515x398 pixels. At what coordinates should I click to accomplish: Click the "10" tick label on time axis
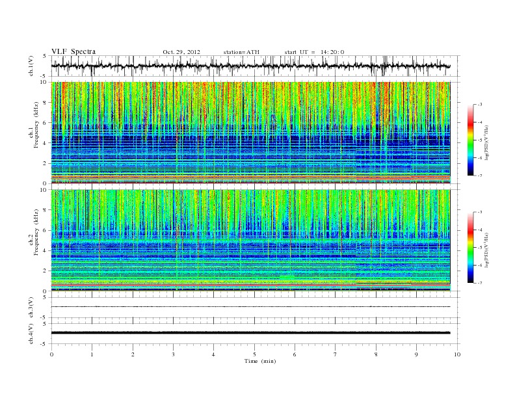click(x=457, y=354)
